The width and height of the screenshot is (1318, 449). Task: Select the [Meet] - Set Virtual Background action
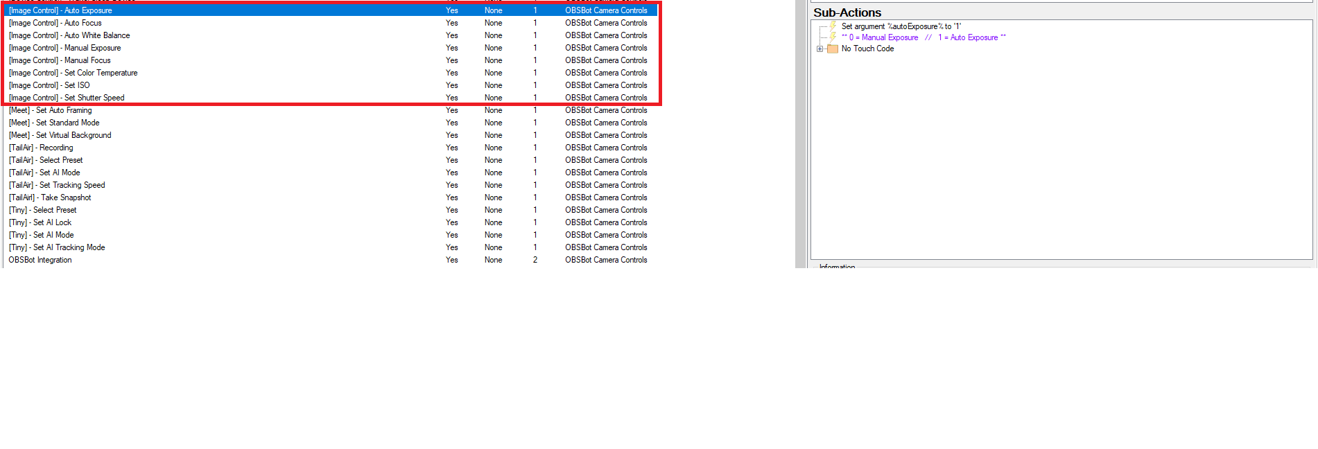tap(60, 136)
